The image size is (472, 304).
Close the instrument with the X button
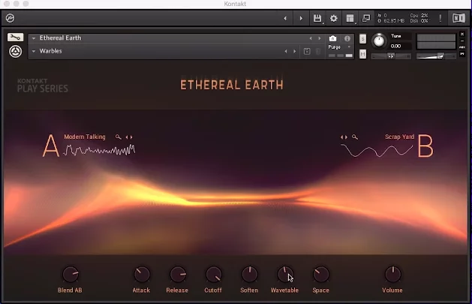462,34
